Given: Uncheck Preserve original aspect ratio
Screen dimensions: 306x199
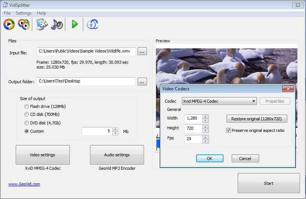Looking at the screenshot, I should 228,130.
